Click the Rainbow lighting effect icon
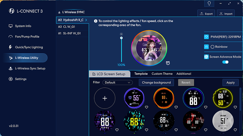The height and width of the screenshot is (136, 243). (206, 47)
